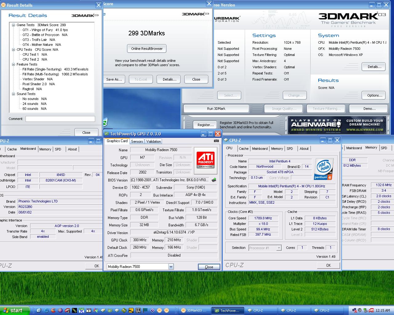Viewport: 394px width, 315px height.
Task: Click the barcode quick launch icon
Action: point(138,310)
